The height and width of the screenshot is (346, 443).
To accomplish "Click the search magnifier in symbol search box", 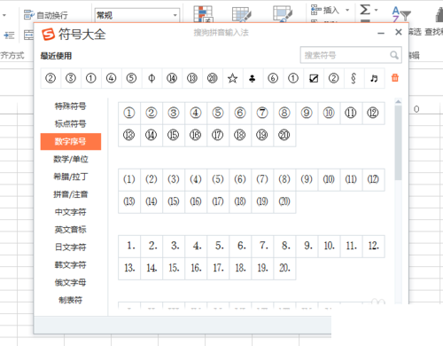I will click(x=394, y=55).
